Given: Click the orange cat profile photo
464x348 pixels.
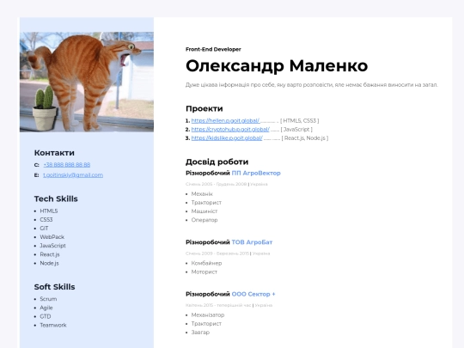Looking at the screenshot, I should (87, 82).
